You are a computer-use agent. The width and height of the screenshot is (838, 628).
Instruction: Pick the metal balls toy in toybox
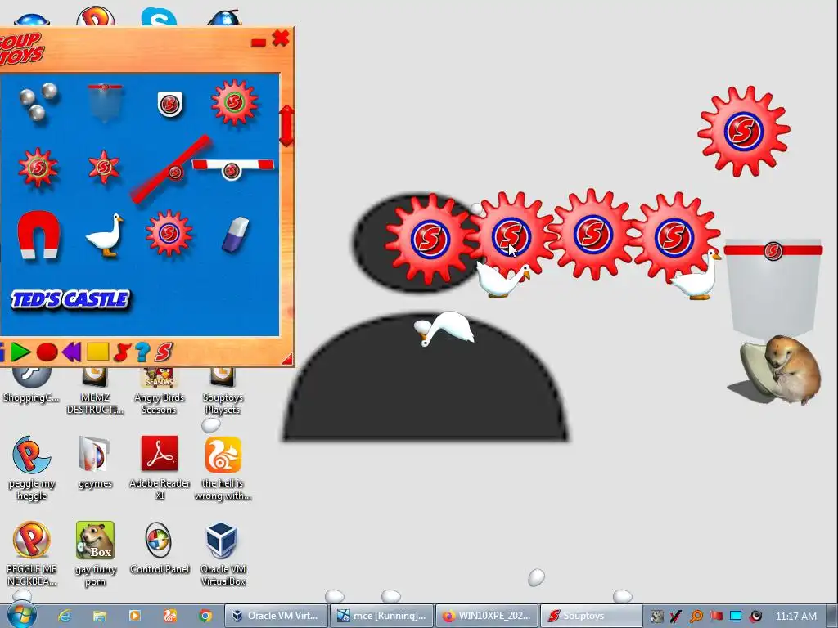(38, 100)
